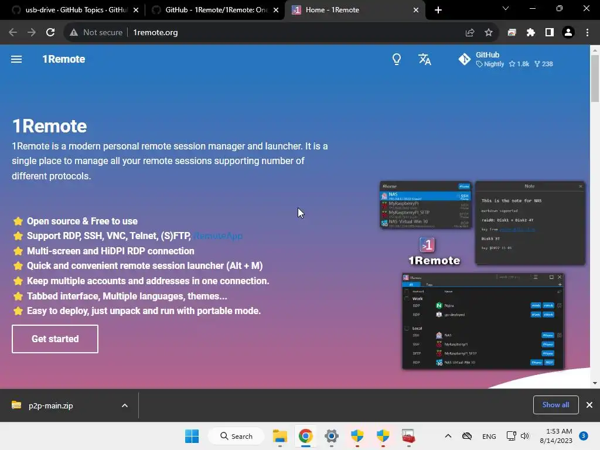Open a new browser tab

[438, 10]
